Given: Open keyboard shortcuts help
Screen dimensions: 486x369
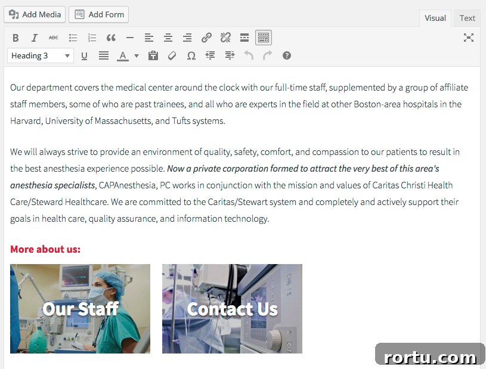Looking at the screenshot, I should point(287,56).
